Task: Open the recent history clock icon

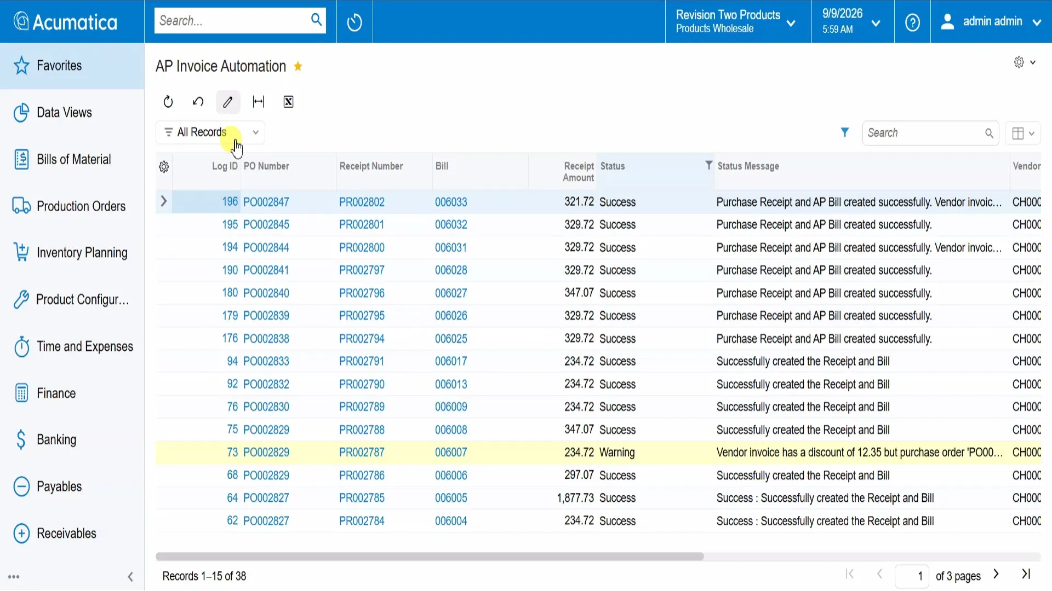Action: coord(355,22)
